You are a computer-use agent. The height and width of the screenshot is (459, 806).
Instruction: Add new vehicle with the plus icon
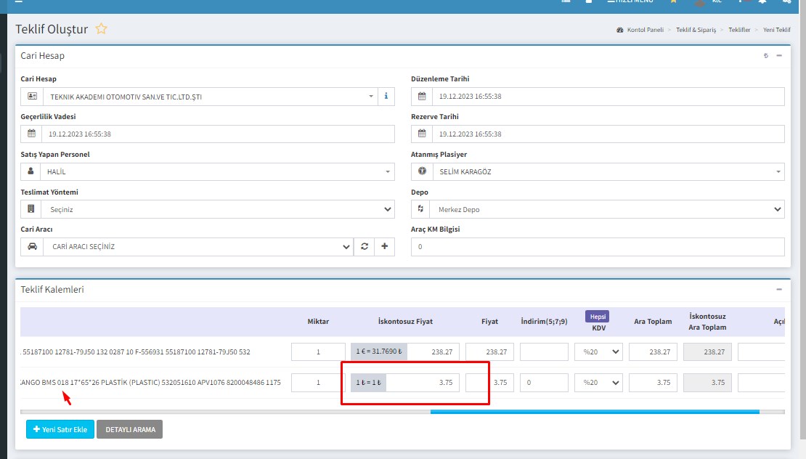(x=384, y=247)
